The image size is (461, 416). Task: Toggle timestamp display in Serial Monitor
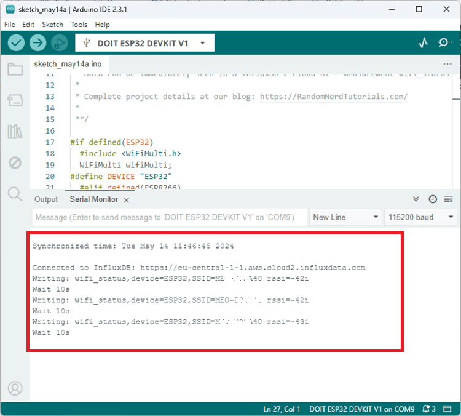coord(433,199)
